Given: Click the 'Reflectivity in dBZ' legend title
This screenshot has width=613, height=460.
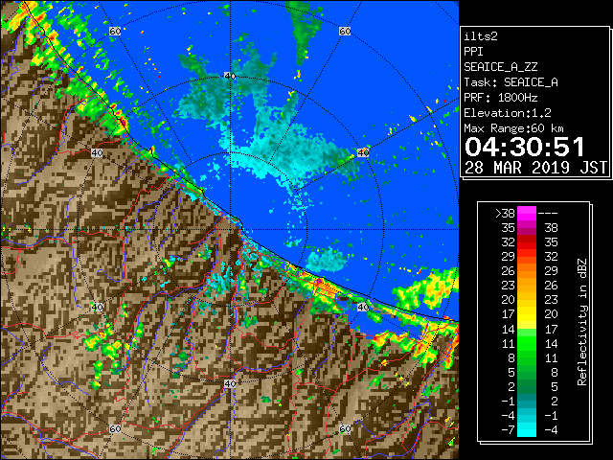Looking at the screenshot, I should coord(582,322).
